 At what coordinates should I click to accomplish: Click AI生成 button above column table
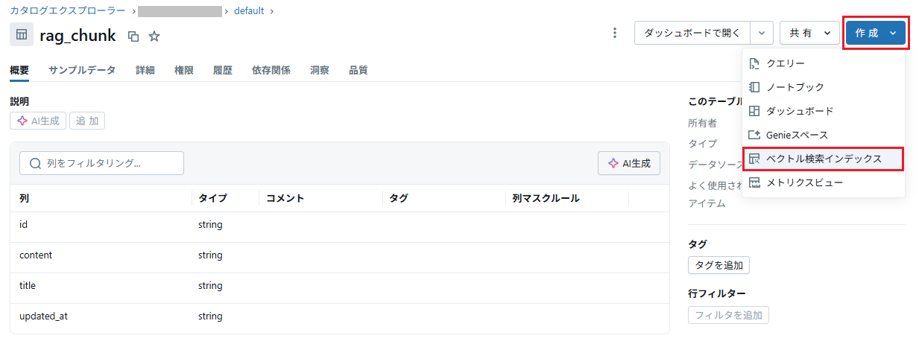(x=628, y=163)
